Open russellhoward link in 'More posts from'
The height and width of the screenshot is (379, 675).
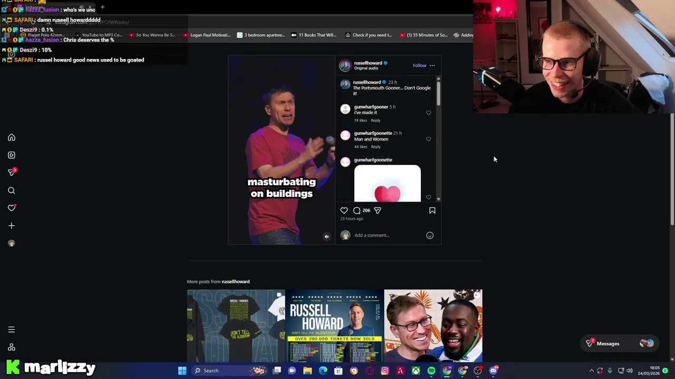pyautogui.click(x=235, y=282)
